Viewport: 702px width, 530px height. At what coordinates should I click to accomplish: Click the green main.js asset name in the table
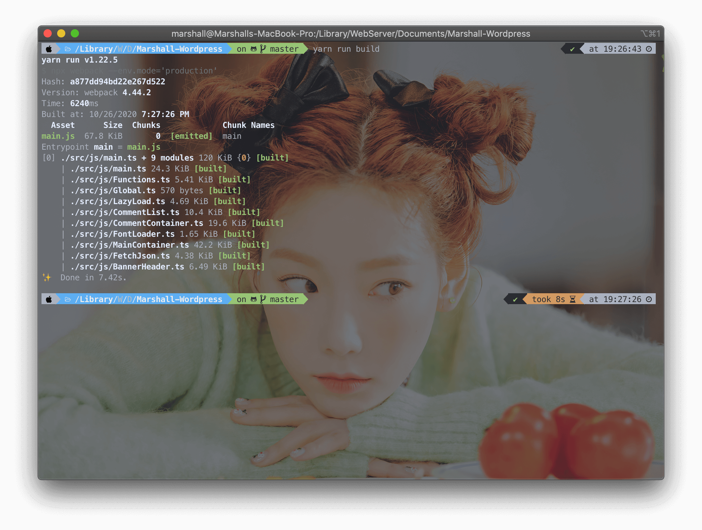coord(58,136)
